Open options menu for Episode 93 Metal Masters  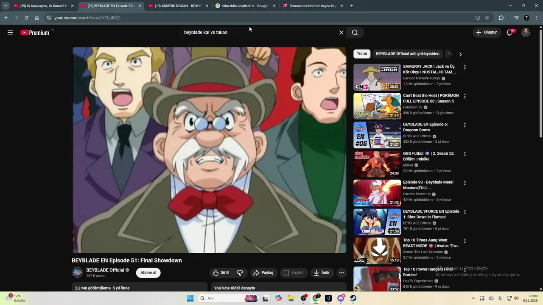(x=465, y=183)
